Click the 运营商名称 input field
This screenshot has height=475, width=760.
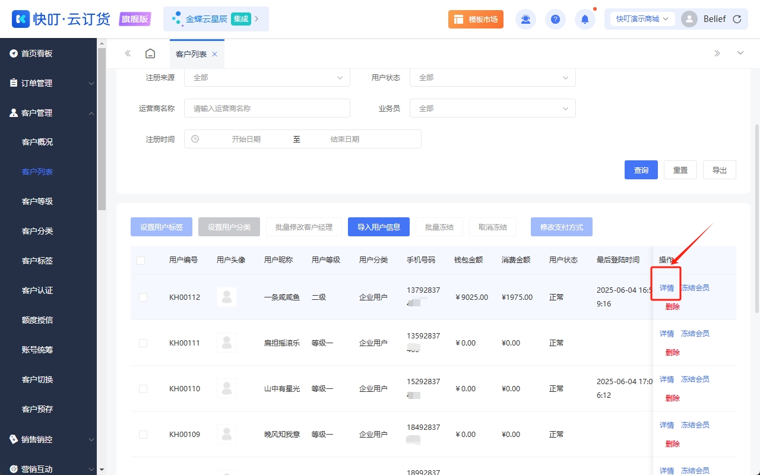click(x=267, y=108)
